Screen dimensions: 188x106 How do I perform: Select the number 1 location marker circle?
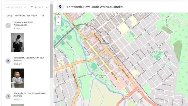8,25
